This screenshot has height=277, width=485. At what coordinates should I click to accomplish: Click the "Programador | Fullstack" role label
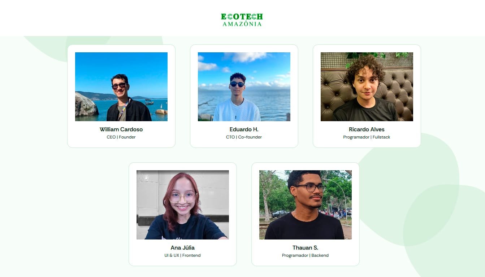[x=367, y=137]
